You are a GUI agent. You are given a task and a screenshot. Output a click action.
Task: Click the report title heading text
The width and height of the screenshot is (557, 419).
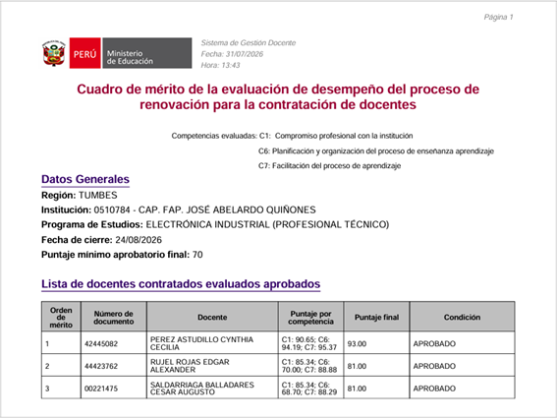tap(278, 96)
